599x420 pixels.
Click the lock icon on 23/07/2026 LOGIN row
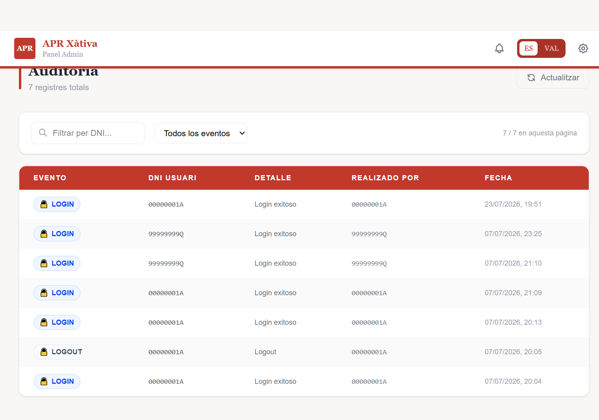[44, 204]
